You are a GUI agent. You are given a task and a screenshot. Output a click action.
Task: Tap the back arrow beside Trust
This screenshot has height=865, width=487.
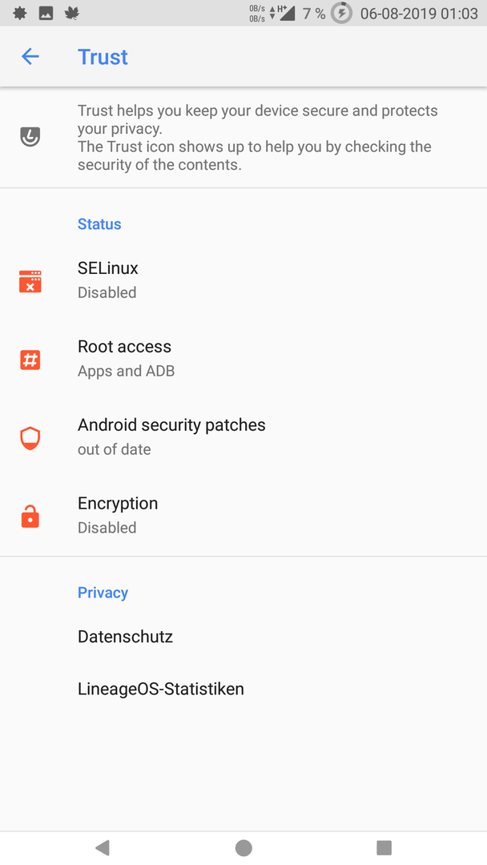pos(30,56)
